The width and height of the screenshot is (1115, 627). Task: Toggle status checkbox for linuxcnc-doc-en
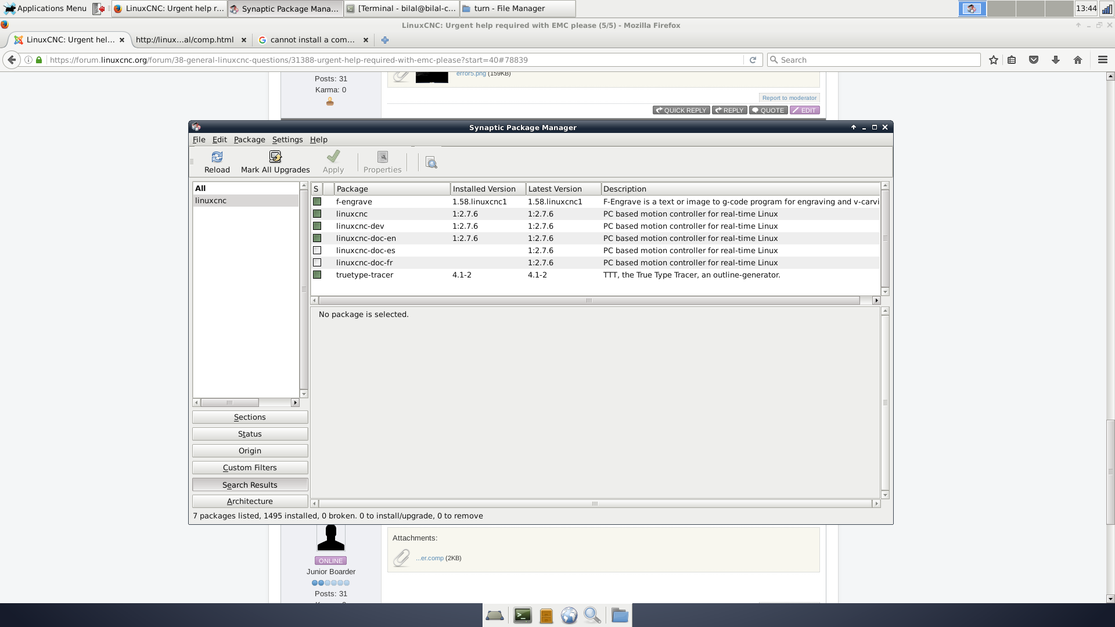[x=317, y=238]
